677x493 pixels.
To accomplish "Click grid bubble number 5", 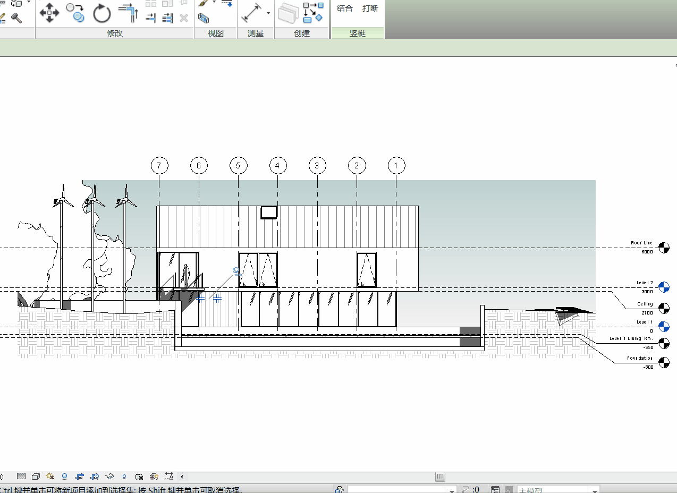I will coord(238,166).
